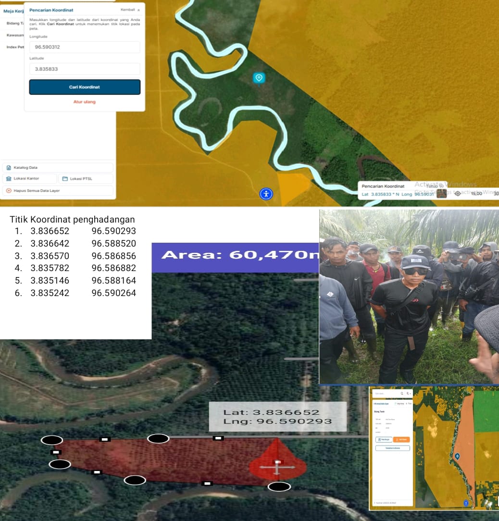Show Lokasi PTSL layer
The width and height of the screenshot is (499, 521).
click(x=86, y=179)
